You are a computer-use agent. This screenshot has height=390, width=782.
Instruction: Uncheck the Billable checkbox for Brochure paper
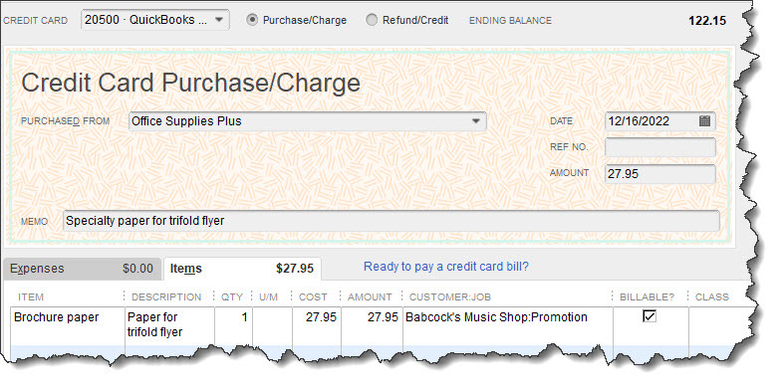pyautogui.click(x=650, y=316)
